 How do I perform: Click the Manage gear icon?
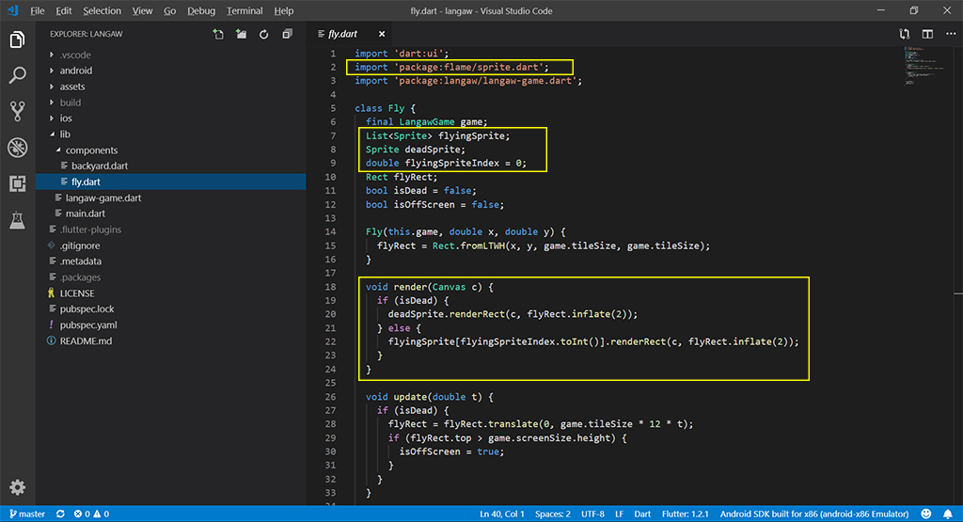pos(17,487)
